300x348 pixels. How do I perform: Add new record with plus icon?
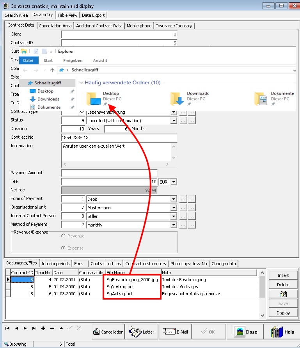point(43,328)
